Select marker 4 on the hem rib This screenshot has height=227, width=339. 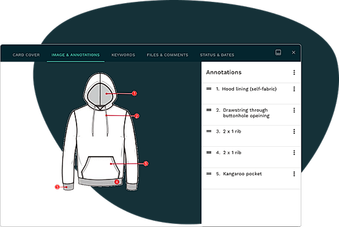click(117, 182)
